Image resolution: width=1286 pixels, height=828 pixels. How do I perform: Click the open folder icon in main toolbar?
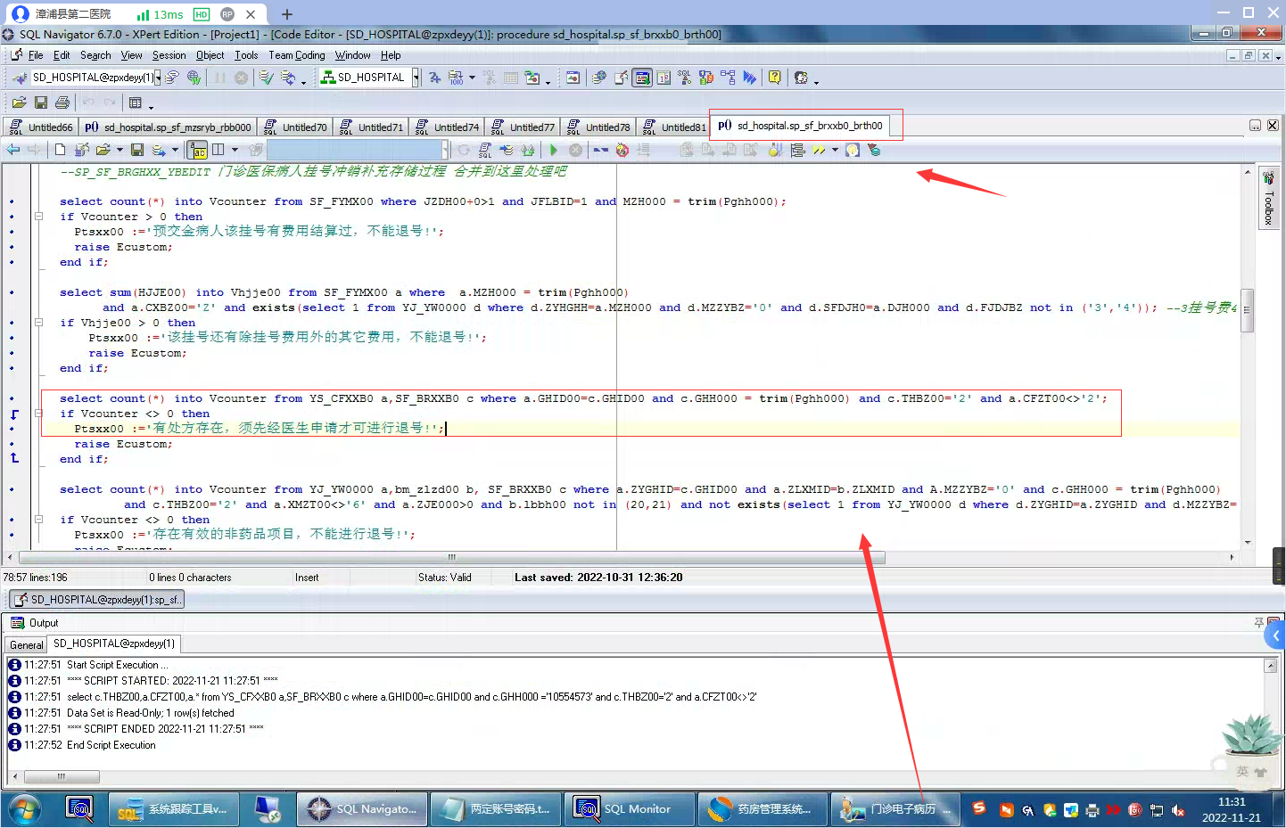coord(19,102)
